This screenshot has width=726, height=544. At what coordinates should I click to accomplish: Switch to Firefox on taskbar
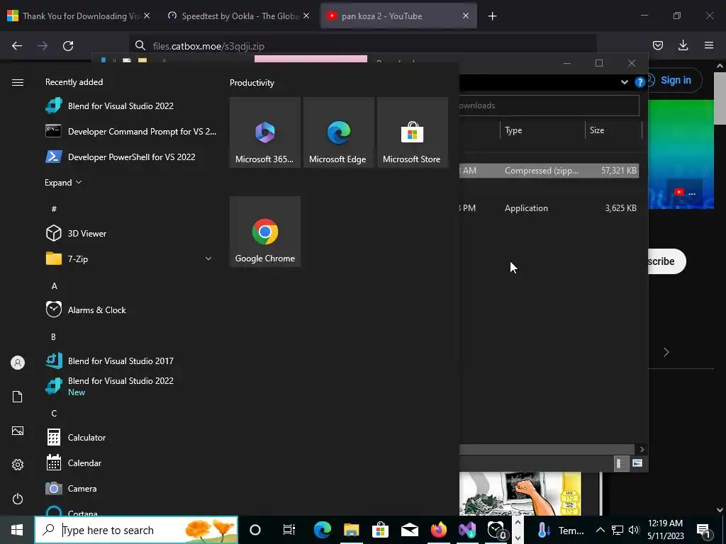(438, 530)
